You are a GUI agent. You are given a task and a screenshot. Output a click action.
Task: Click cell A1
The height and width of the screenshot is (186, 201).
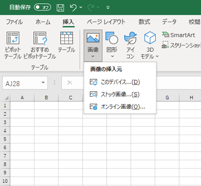coord(22,106)
